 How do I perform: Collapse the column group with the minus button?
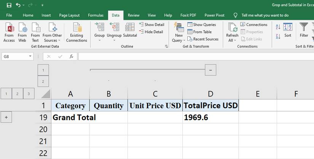pos(210,70)
